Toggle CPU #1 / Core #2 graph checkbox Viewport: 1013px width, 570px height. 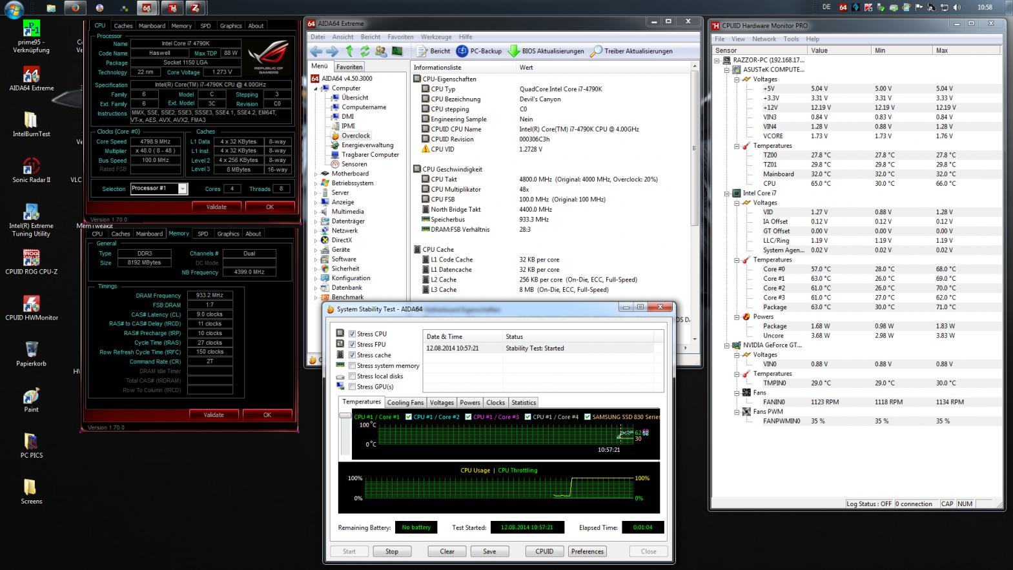pyautogui.click(x=408, y=416)
